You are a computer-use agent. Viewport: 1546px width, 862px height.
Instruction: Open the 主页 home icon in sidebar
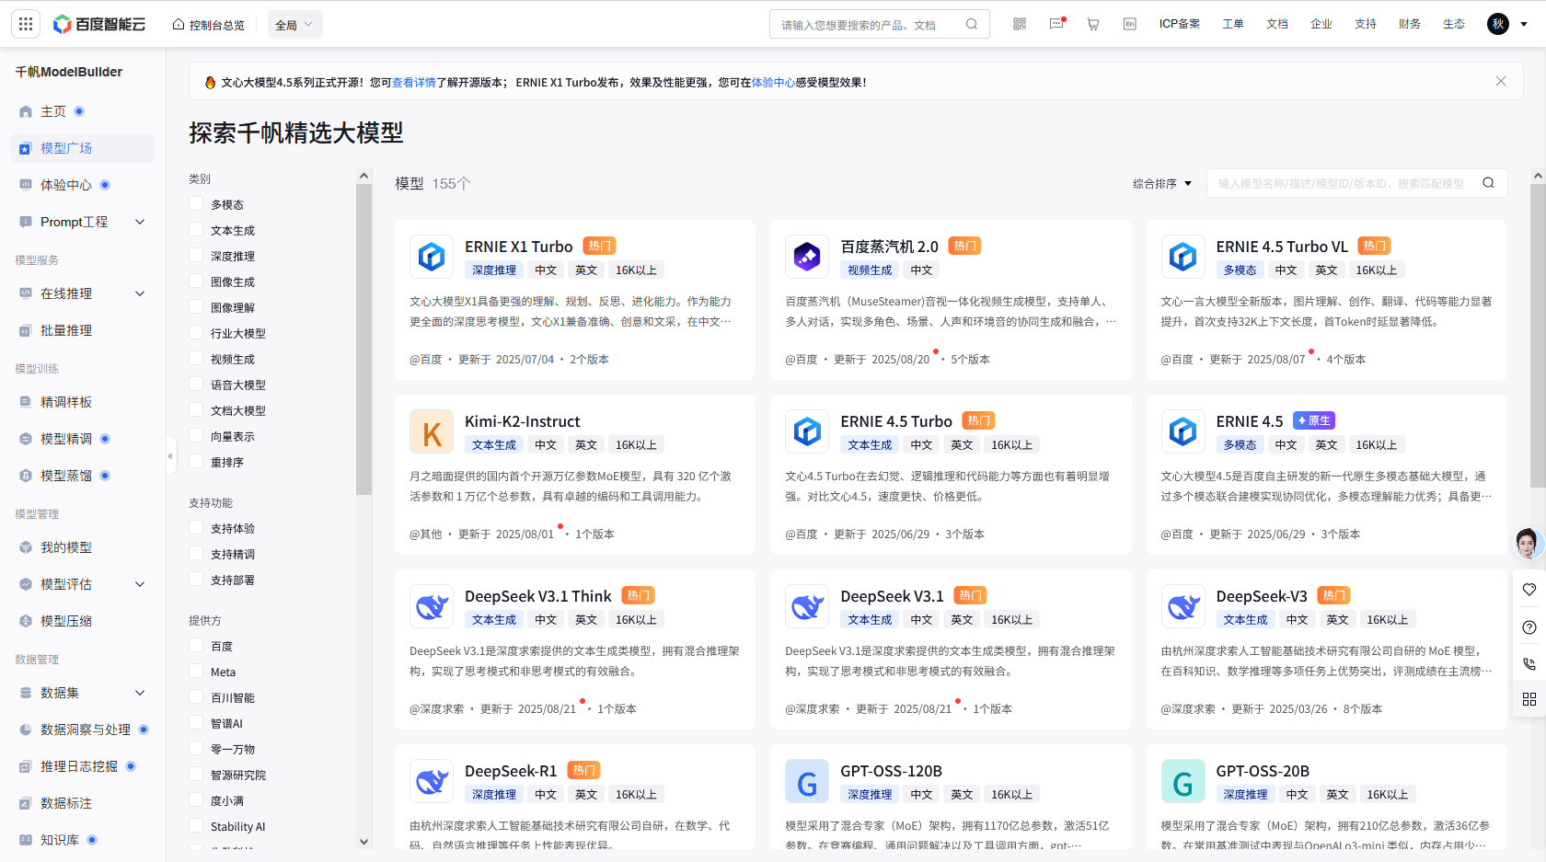[26, 111]
